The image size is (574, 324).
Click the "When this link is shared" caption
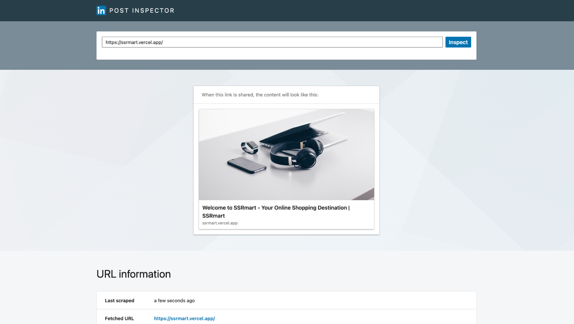click(x=260, y=95)
